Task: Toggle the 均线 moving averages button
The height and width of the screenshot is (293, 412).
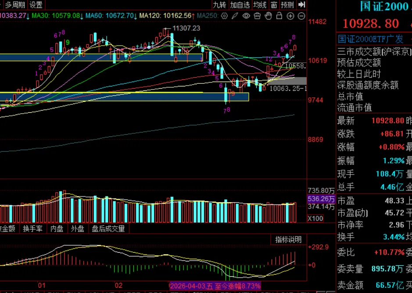Action: [260, 5]
